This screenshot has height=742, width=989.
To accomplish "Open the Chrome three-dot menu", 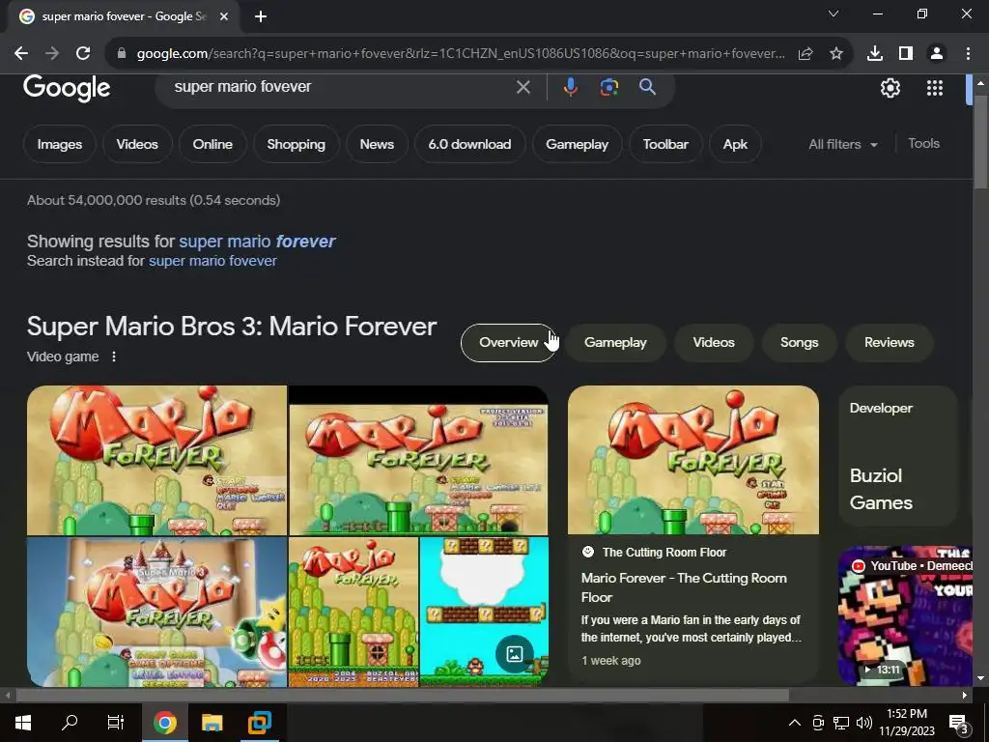I will click(968, 54).
